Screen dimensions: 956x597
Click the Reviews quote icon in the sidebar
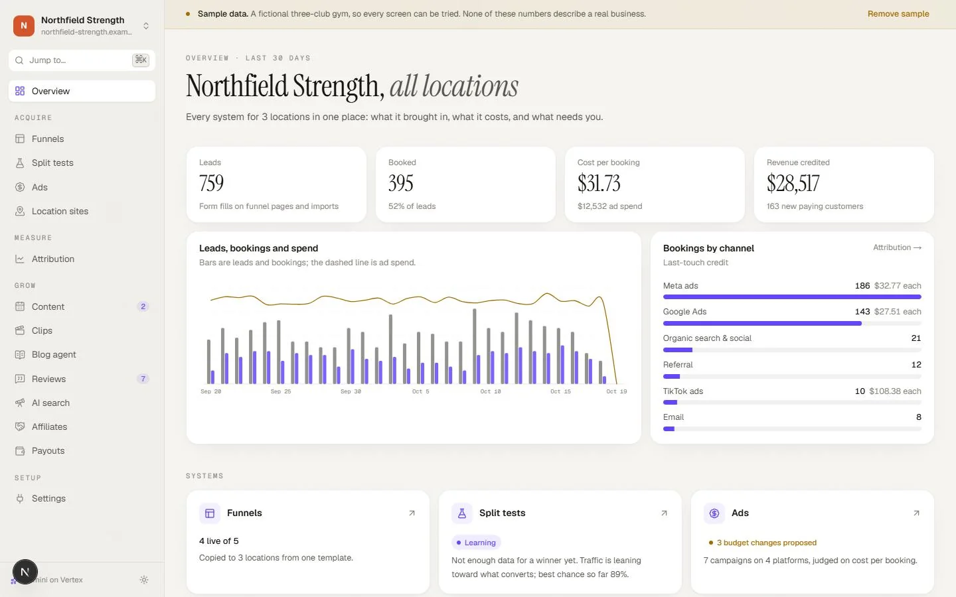(20, 379)
